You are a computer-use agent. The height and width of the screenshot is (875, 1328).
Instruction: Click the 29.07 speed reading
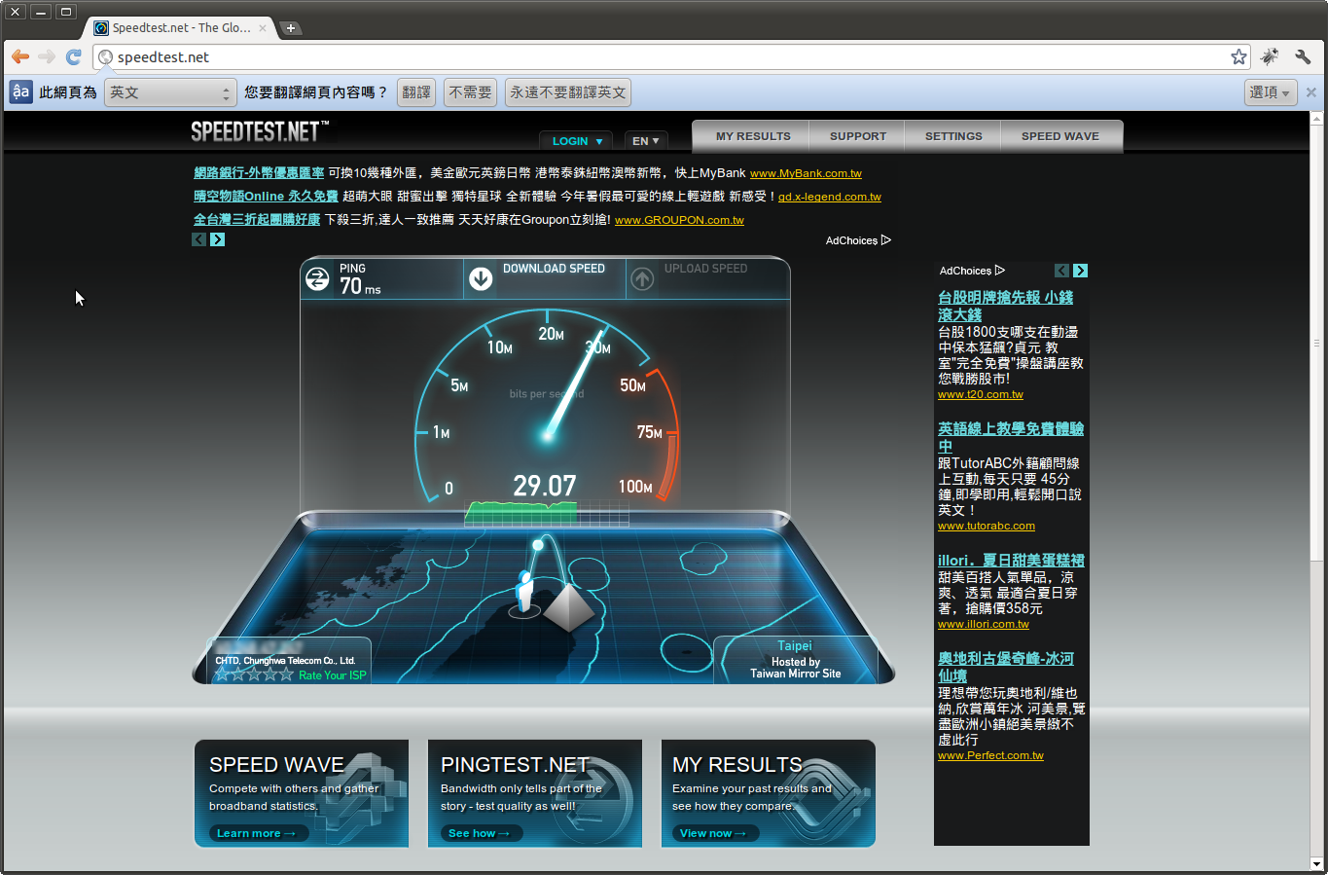point(545,485)
